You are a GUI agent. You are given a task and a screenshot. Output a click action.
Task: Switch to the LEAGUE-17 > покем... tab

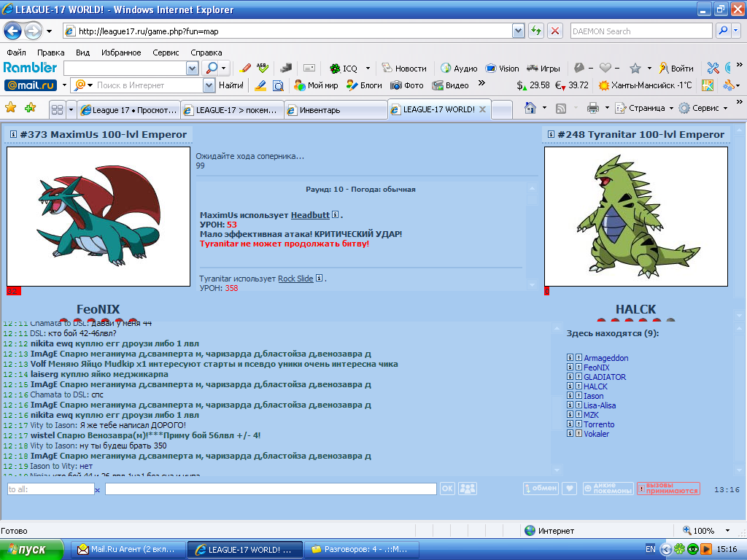pyautogui.click(x=233, y=110)
